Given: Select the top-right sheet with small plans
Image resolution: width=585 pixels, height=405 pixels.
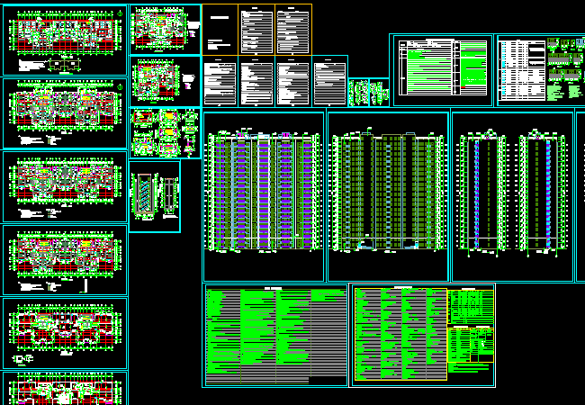Looking at the screenshot, I should pyautogui.click(x=540, y=70).
